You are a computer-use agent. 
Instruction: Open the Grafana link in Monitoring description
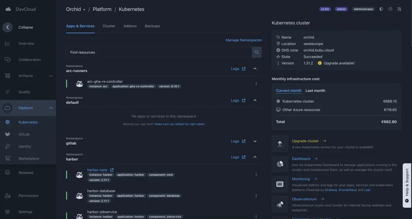(331, 190)
